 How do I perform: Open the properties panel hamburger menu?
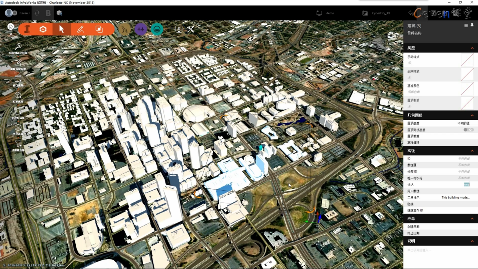[466, 26]
